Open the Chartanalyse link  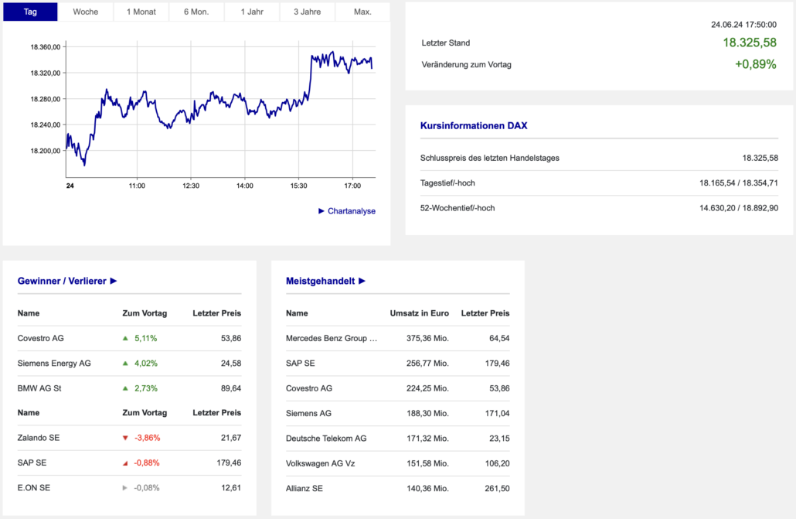[x=352, y=211]
